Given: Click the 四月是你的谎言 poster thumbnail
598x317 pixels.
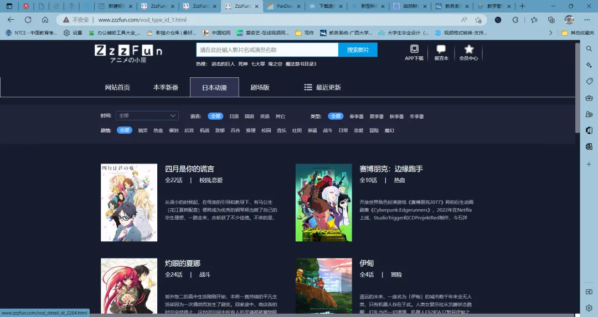Looking at the screenshot, I should point(129,203).
